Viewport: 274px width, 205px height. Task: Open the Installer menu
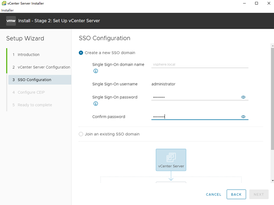pyautogui.click(x=7, y=10)
